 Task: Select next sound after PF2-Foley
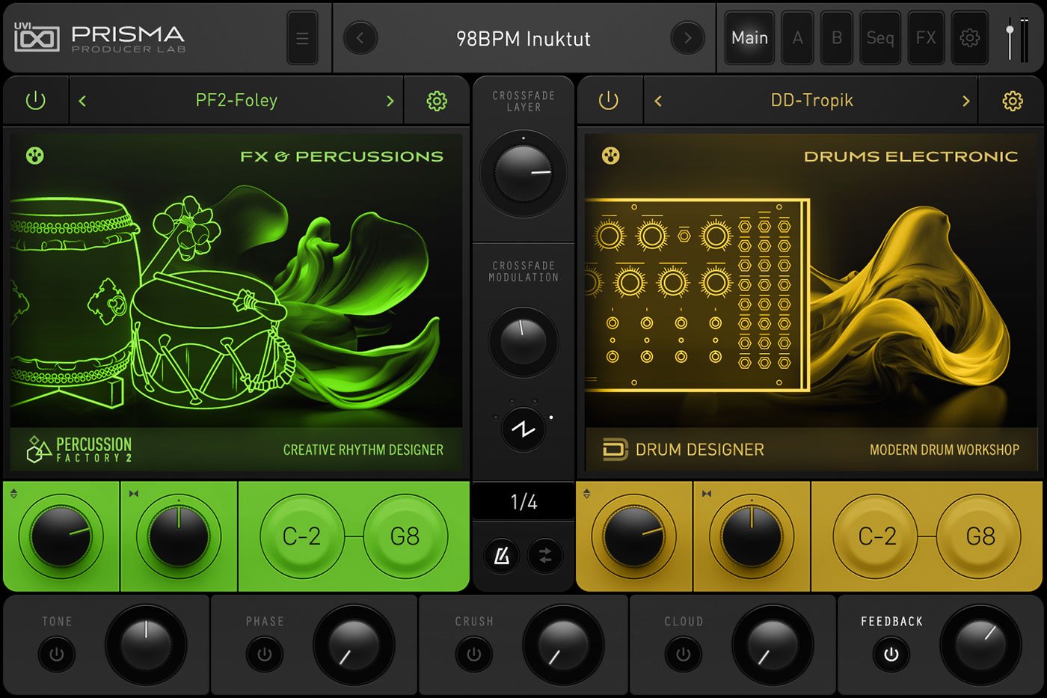click(390, 101)
